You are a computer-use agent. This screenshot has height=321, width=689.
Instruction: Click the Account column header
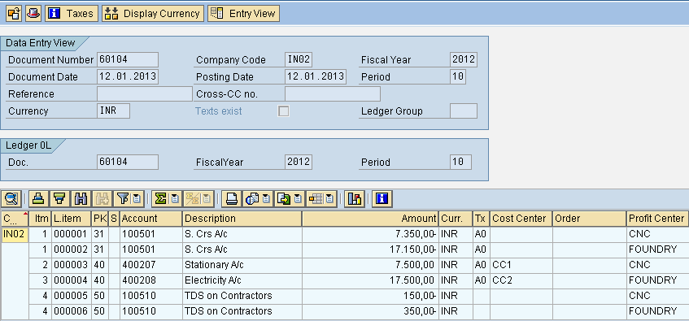coord(151,219)
